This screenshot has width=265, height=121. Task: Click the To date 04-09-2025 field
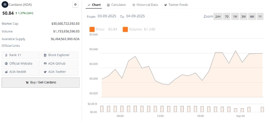(x=135, y=16)
